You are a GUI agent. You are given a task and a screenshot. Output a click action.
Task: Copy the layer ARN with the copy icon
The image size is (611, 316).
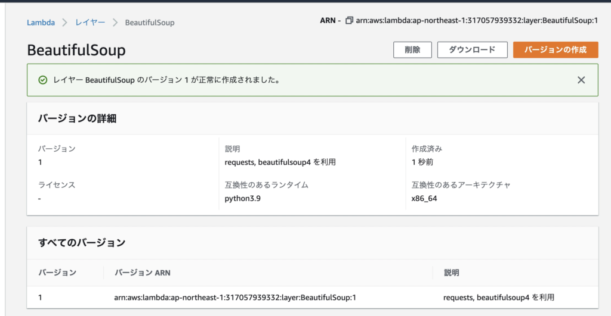[x=349, y=20]
